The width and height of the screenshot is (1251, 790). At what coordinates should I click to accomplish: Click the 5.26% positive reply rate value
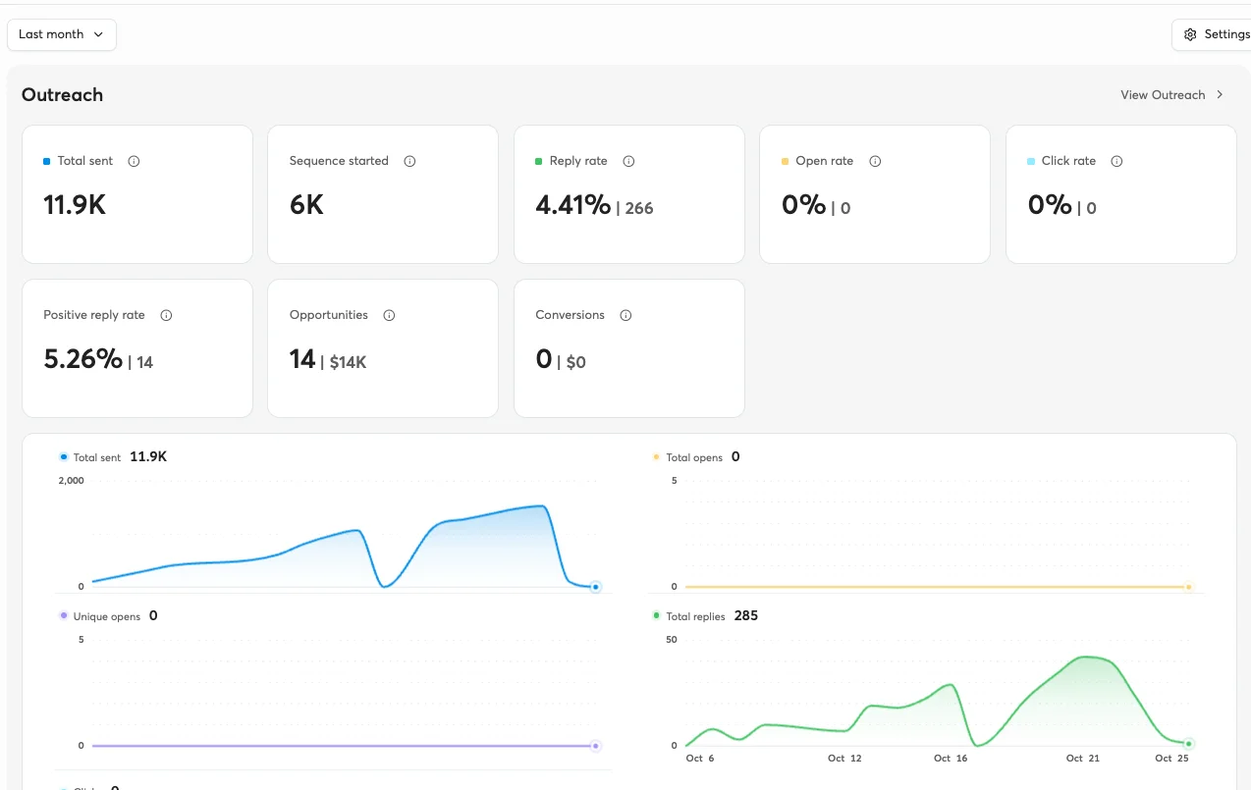pyautogui.click(x=83, y=359)
